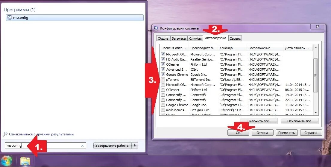Uncheck the enabled Microsoft Of... startup item
331x167 pixels.
coord(163,54)
